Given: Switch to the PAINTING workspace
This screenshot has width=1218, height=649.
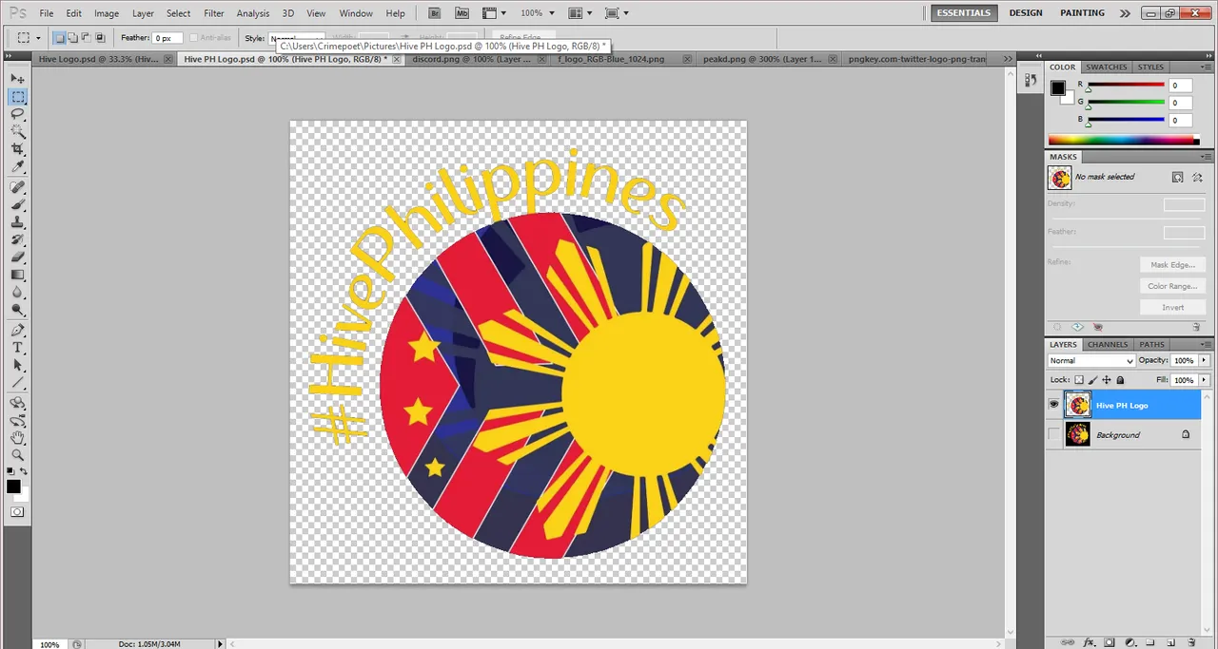Looking at the screenshot, I should point(1083,13).
